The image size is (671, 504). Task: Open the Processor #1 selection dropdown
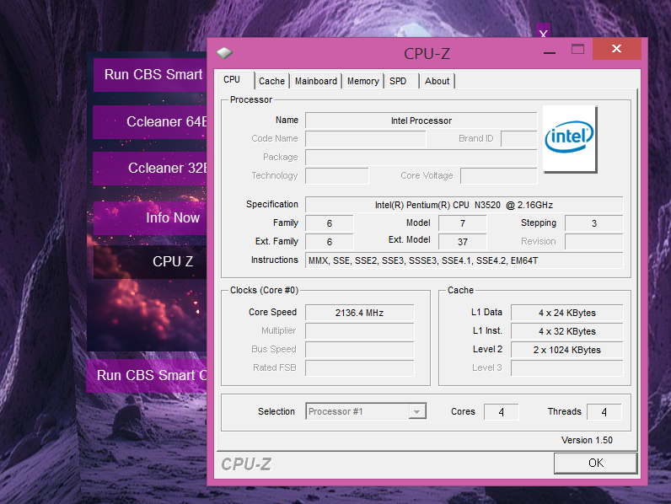(x=366, y=411)
